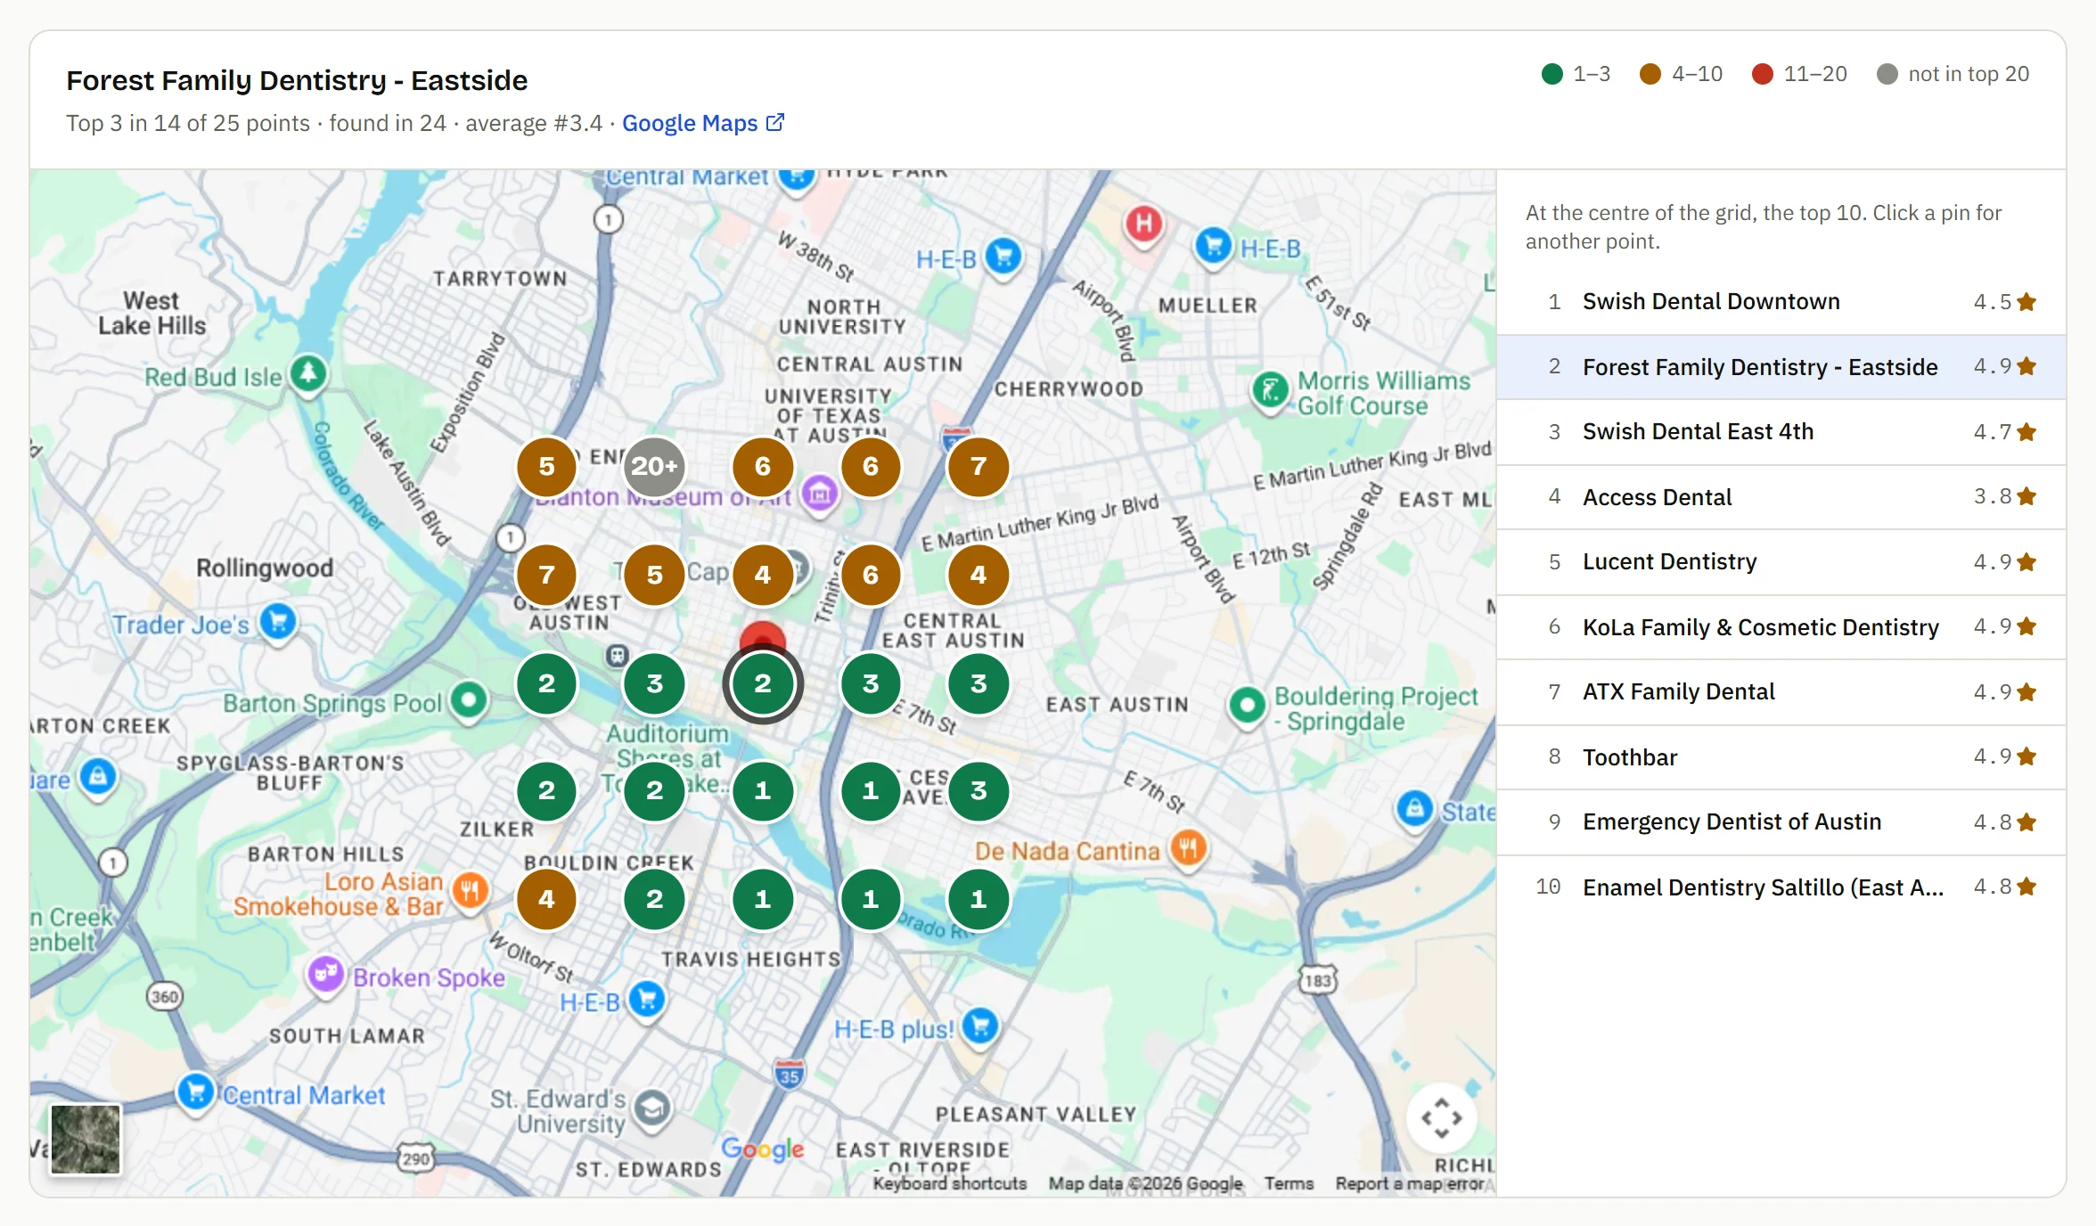
Task: Select KoLa Family & Cosmetic Dentistry row
Action: [1781, 627]
